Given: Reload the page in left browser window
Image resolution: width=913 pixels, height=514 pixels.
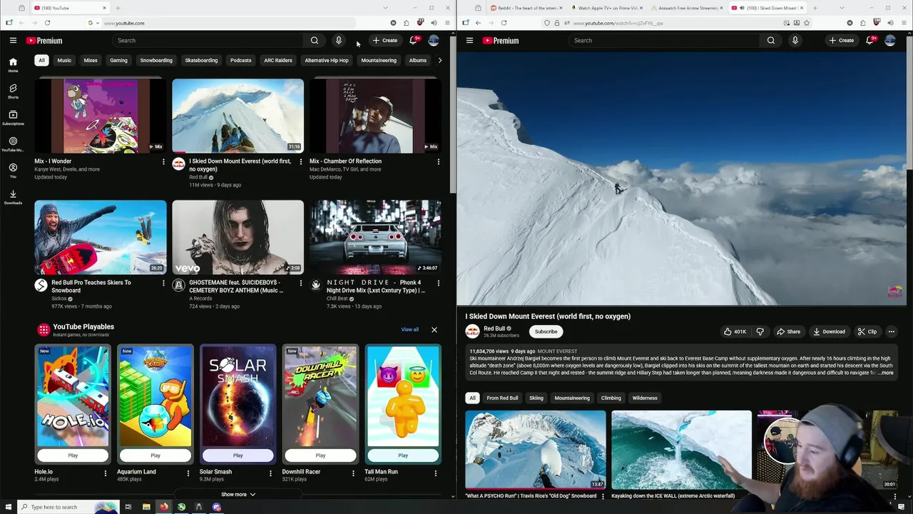Looking at the screenshot, I should (47, 23).
